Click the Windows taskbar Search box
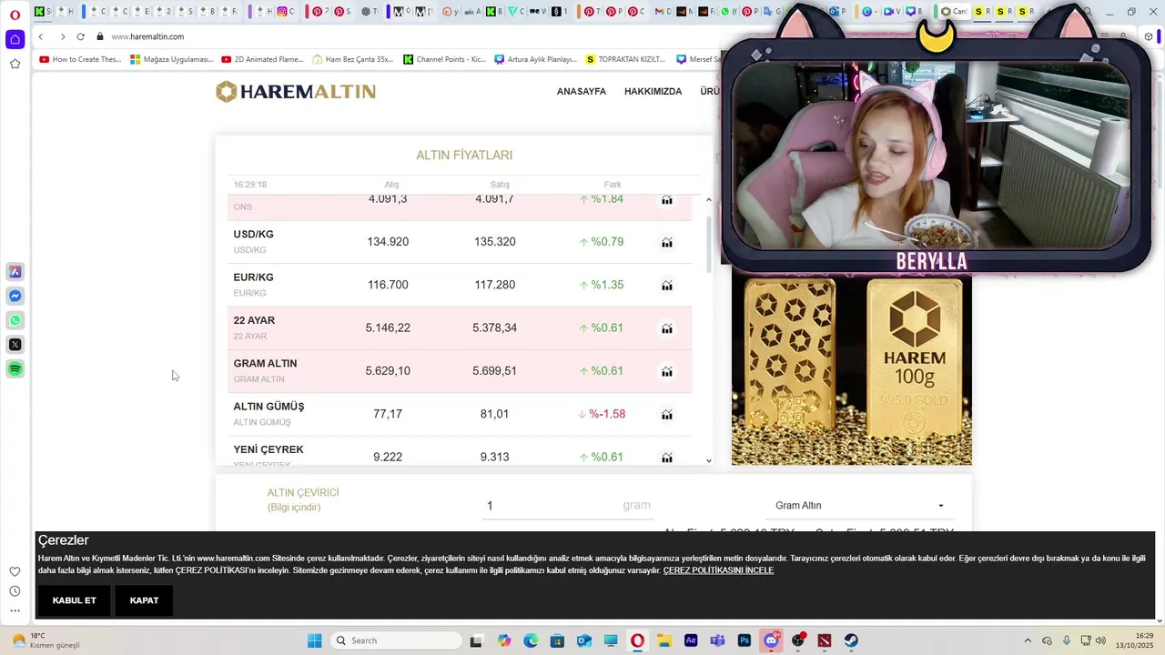 [395, 640]
